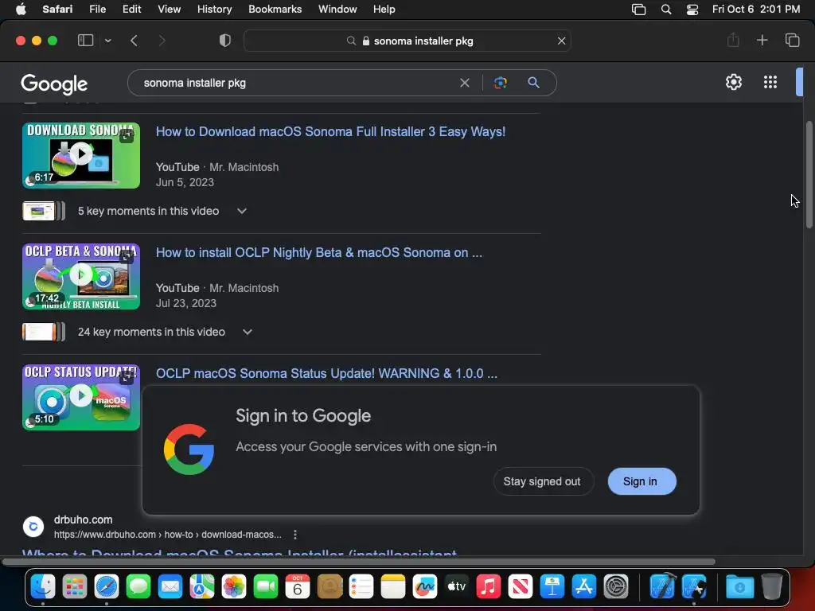Play the OCLP Beta & Sonoma video thumbnail

click(x=81, y=276)
